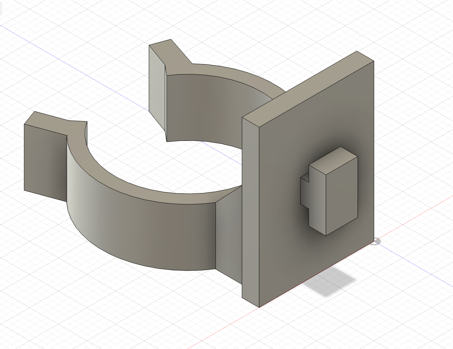Select the inner curved face of the rear clamp arm

207,109
